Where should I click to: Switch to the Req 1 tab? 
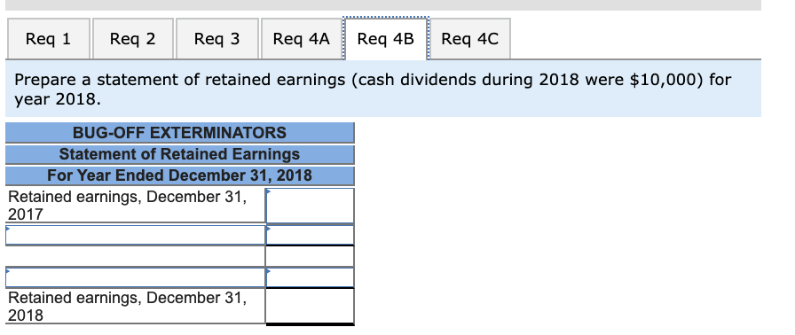click(x=48, y=39)
